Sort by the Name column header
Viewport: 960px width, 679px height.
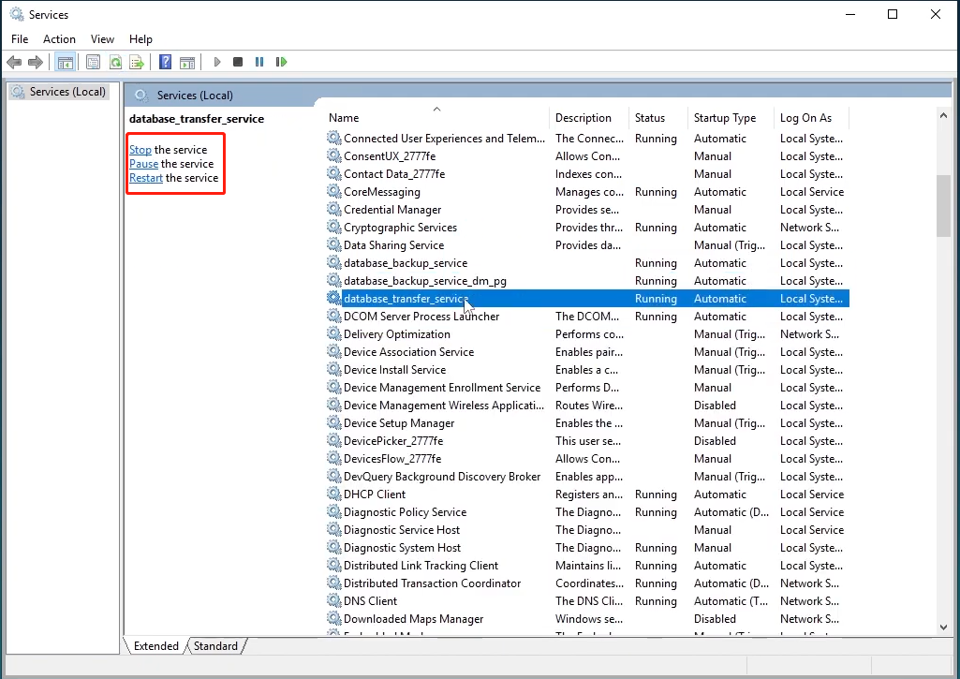click(x=437, y=118)
